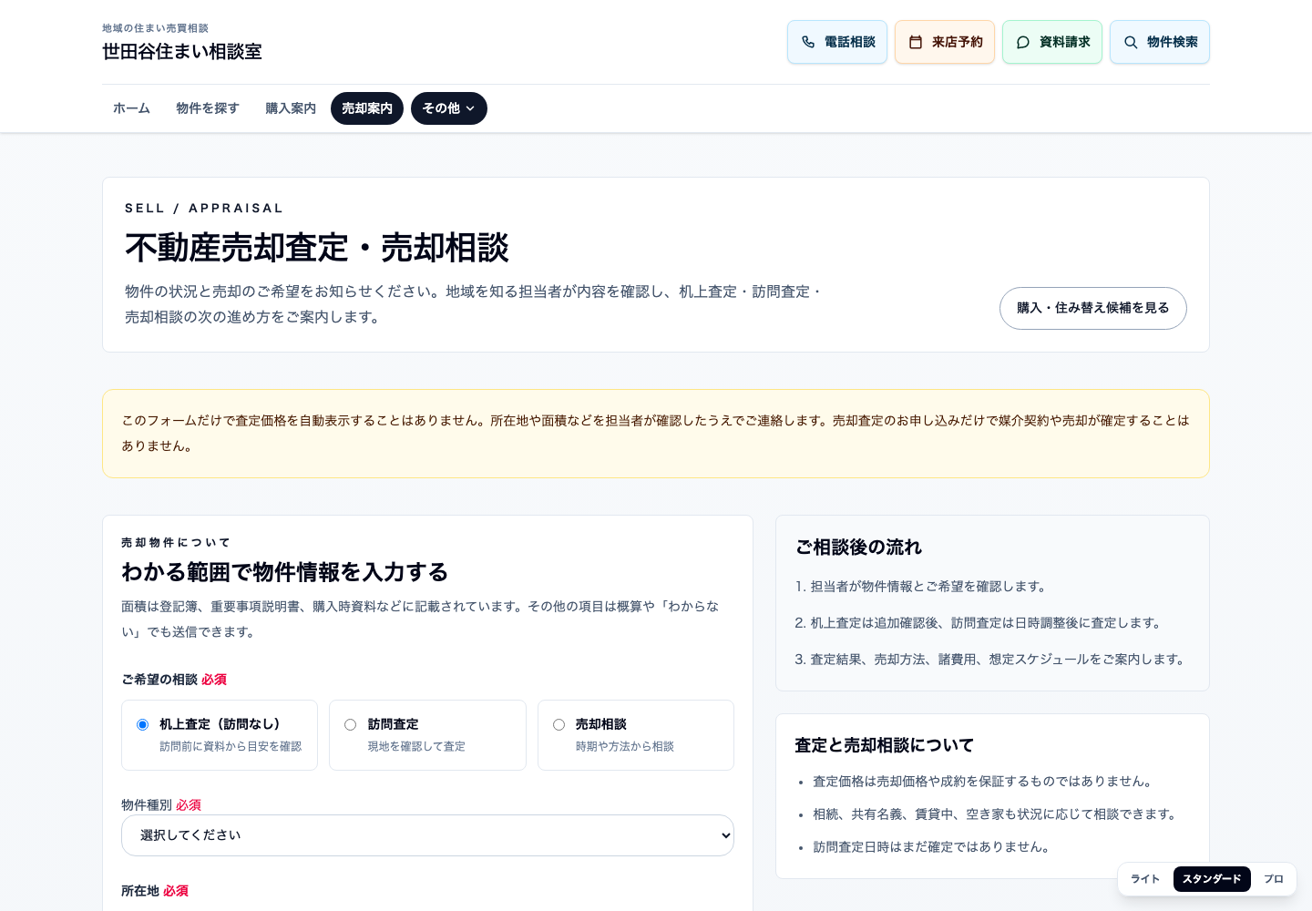Click the speech bubble icon in 資料請求
This screenshot has height=911, width=1312.
1023,42
